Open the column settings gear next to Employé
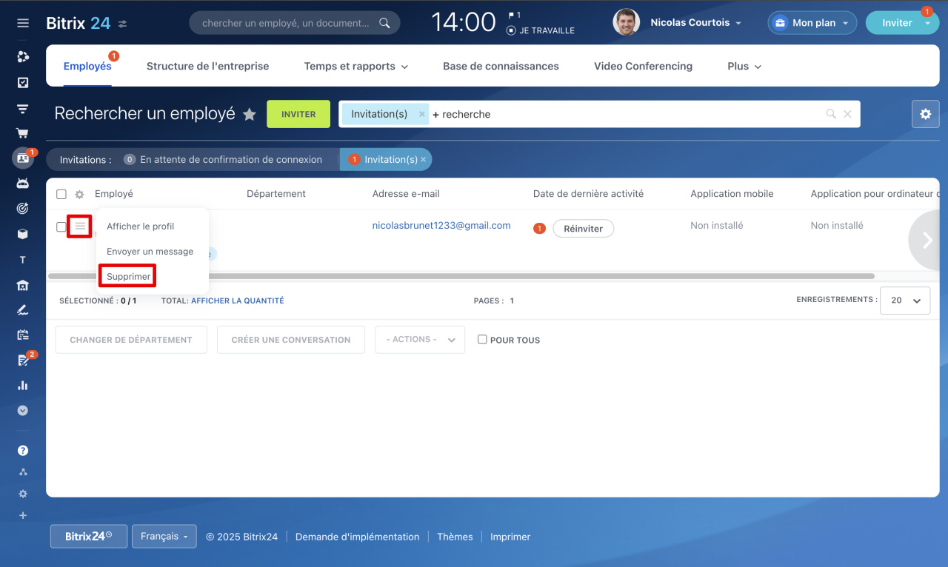Viewport: 948px width, 567px height. click(79, 194)
